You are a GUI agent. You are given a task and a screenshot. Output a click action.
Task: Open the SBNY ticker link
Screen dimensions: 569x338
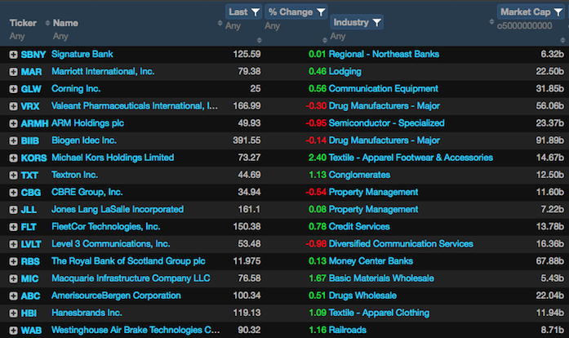tap(33, 55)
